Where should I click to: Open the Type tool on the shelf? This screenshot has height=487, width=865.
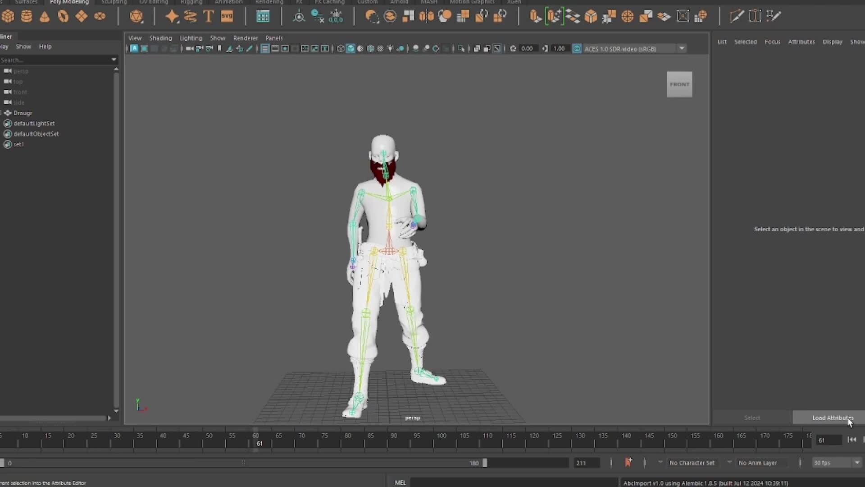click(208, 16)
